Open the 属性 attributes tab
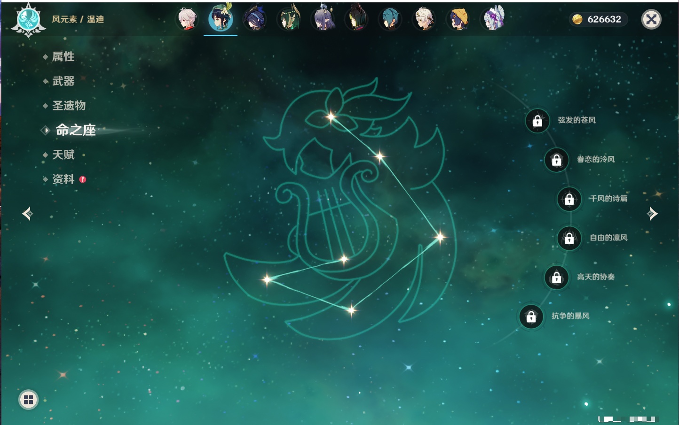The height and width of the screenshot is (425, 679). 63,57
